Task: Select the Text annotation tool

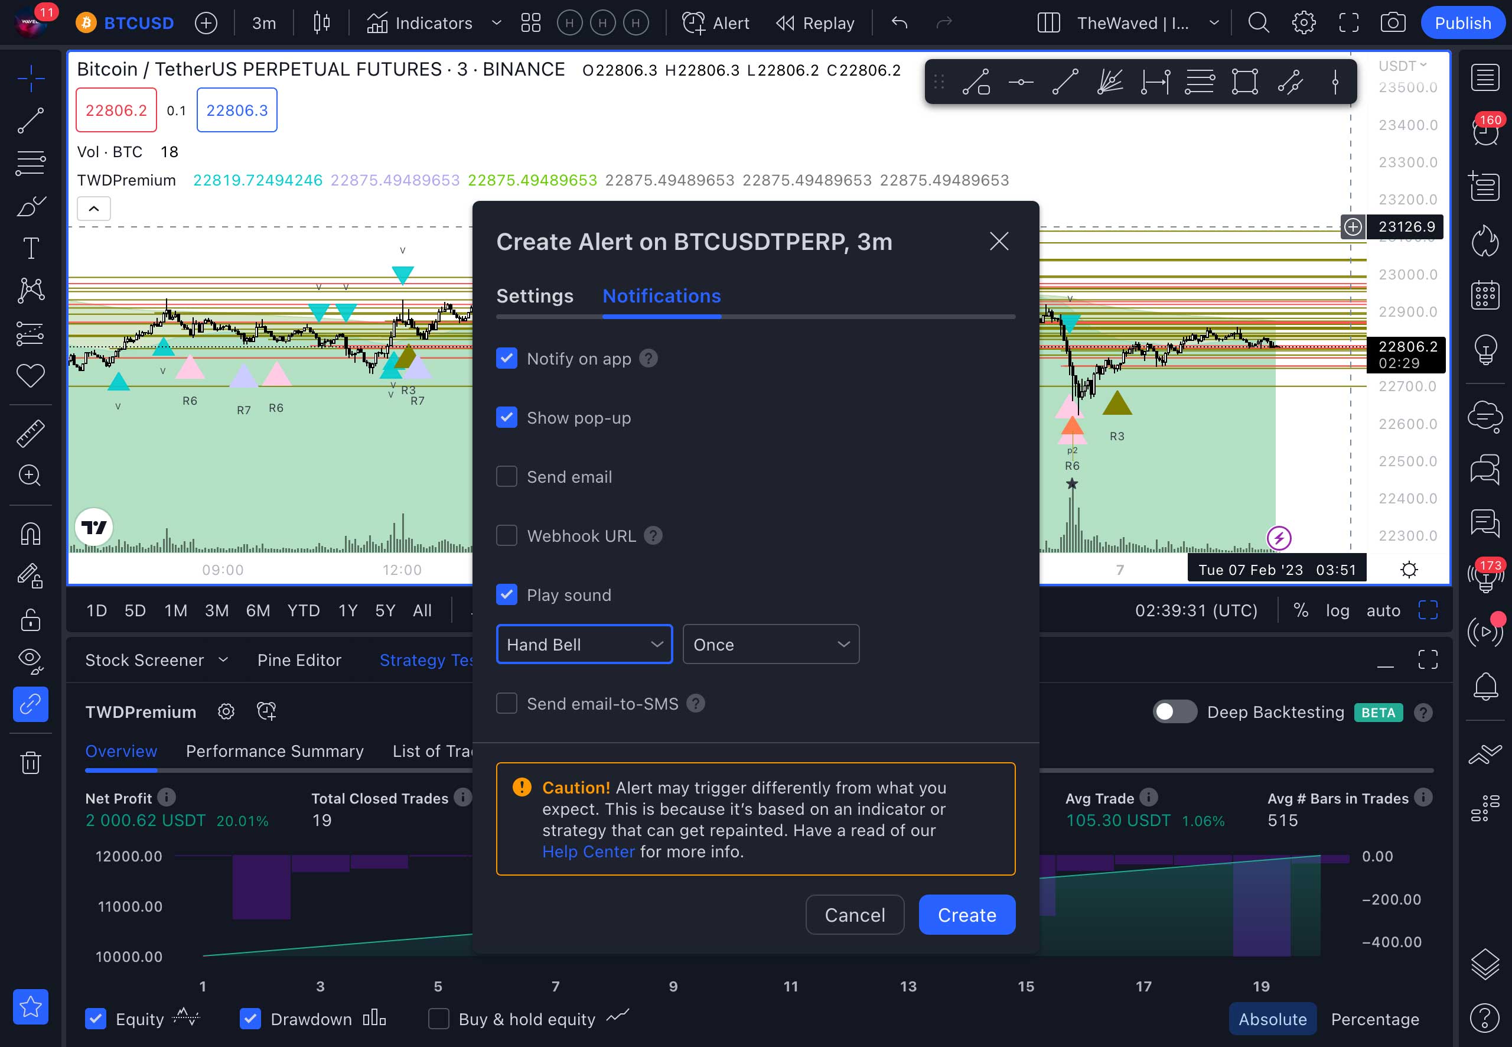Action: coord(30,249)
